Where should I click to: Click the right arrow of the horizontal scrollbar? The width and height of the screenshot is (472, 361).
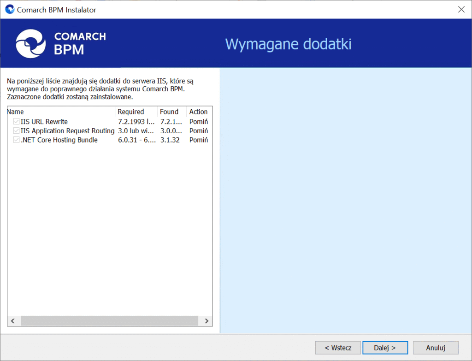(206, 321)
